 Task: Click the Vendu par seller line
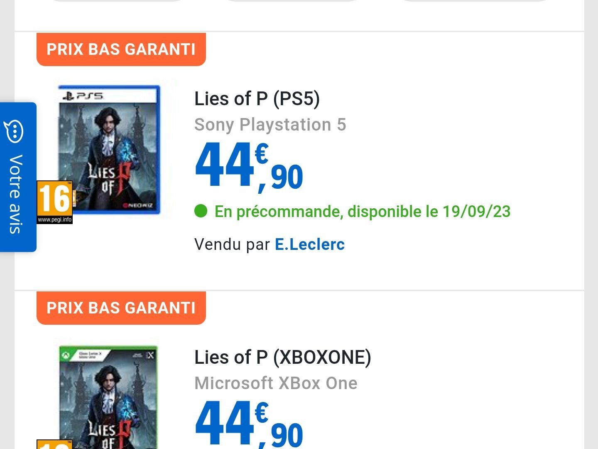click(270, 244)
